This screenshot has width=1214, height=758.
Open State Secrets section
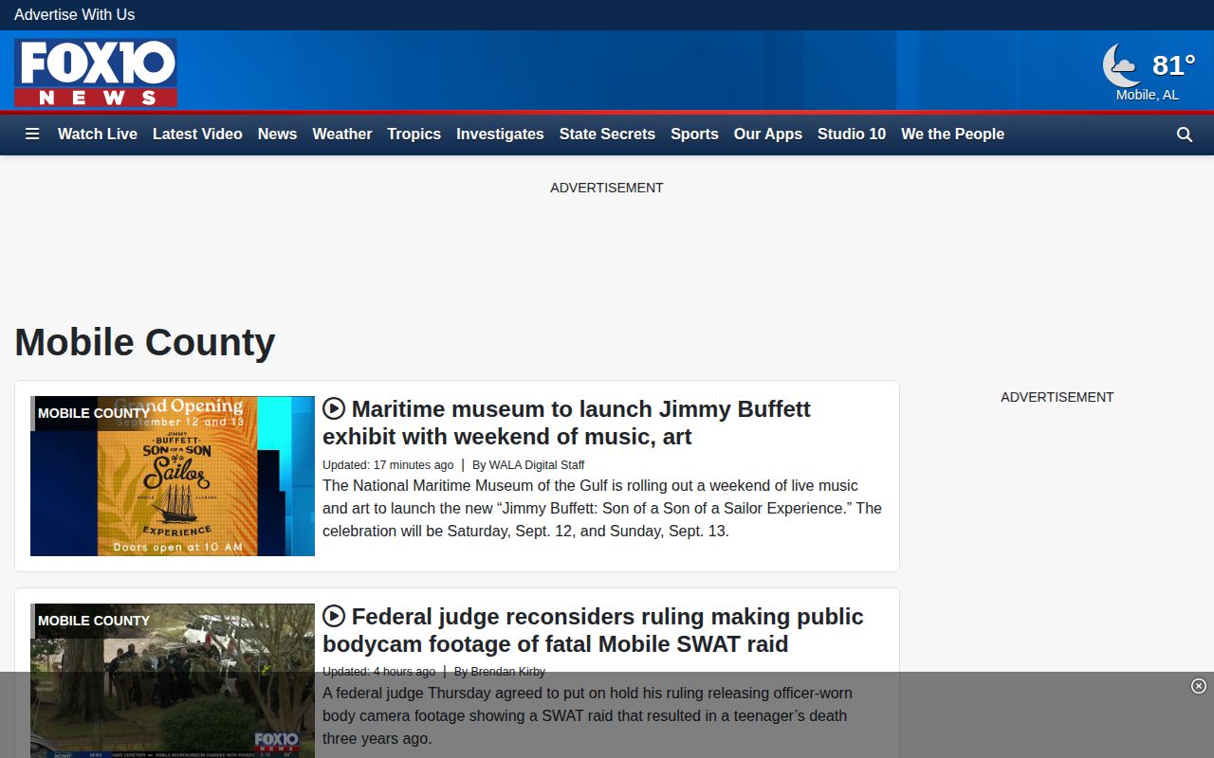pyautogui.click(x=607, y=135)
